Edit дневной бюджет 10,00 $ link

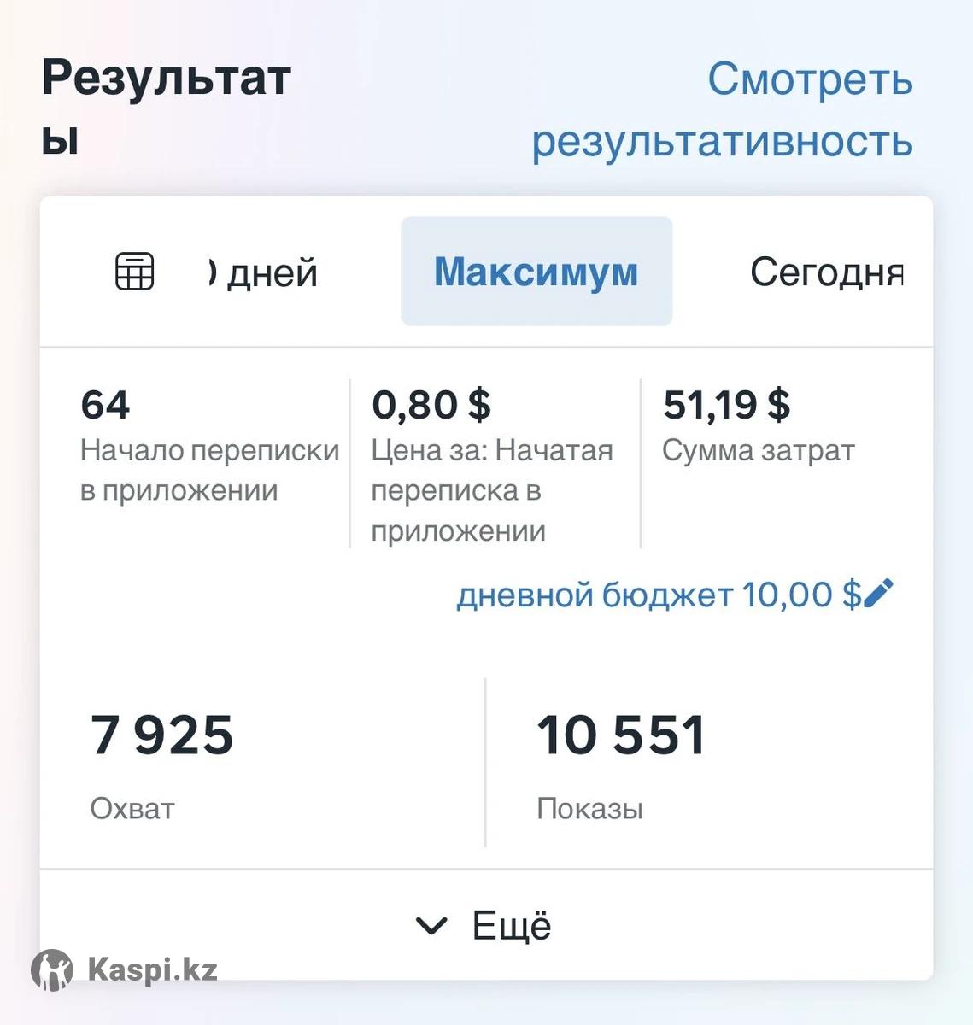point(658,594)
